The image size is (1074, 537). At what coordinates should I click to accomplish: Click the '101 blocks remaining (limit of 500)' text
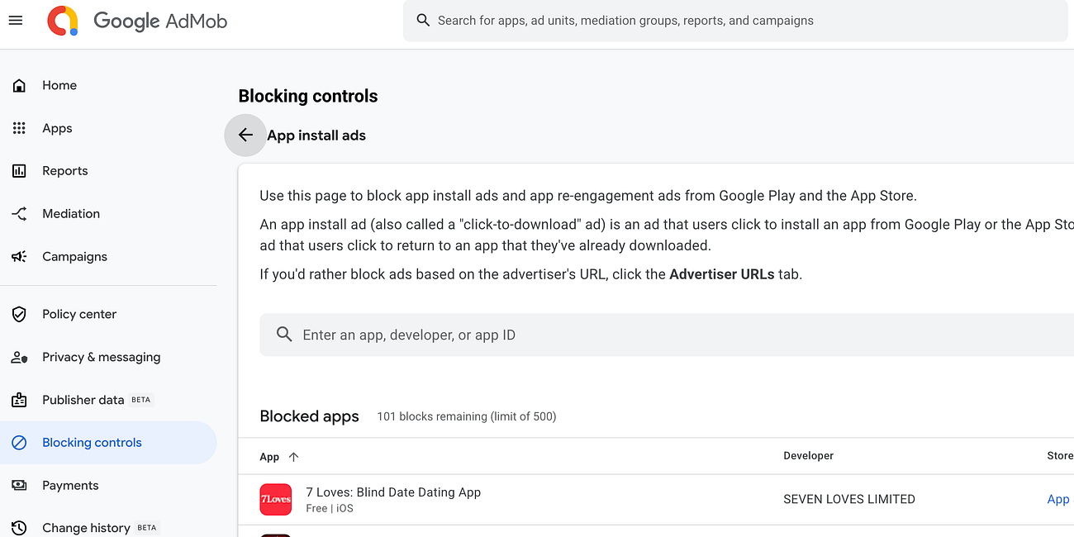tap(467, 416)
